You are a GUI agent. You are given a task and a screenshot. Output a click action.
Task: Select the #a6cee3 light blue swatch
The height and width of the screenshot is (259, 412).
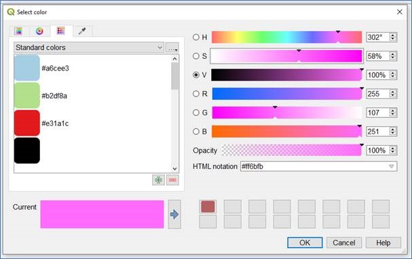tap(26, 68)
